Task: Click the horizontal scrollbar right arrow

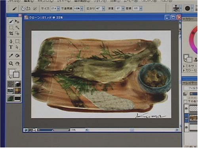Action: tap(177, 130)
